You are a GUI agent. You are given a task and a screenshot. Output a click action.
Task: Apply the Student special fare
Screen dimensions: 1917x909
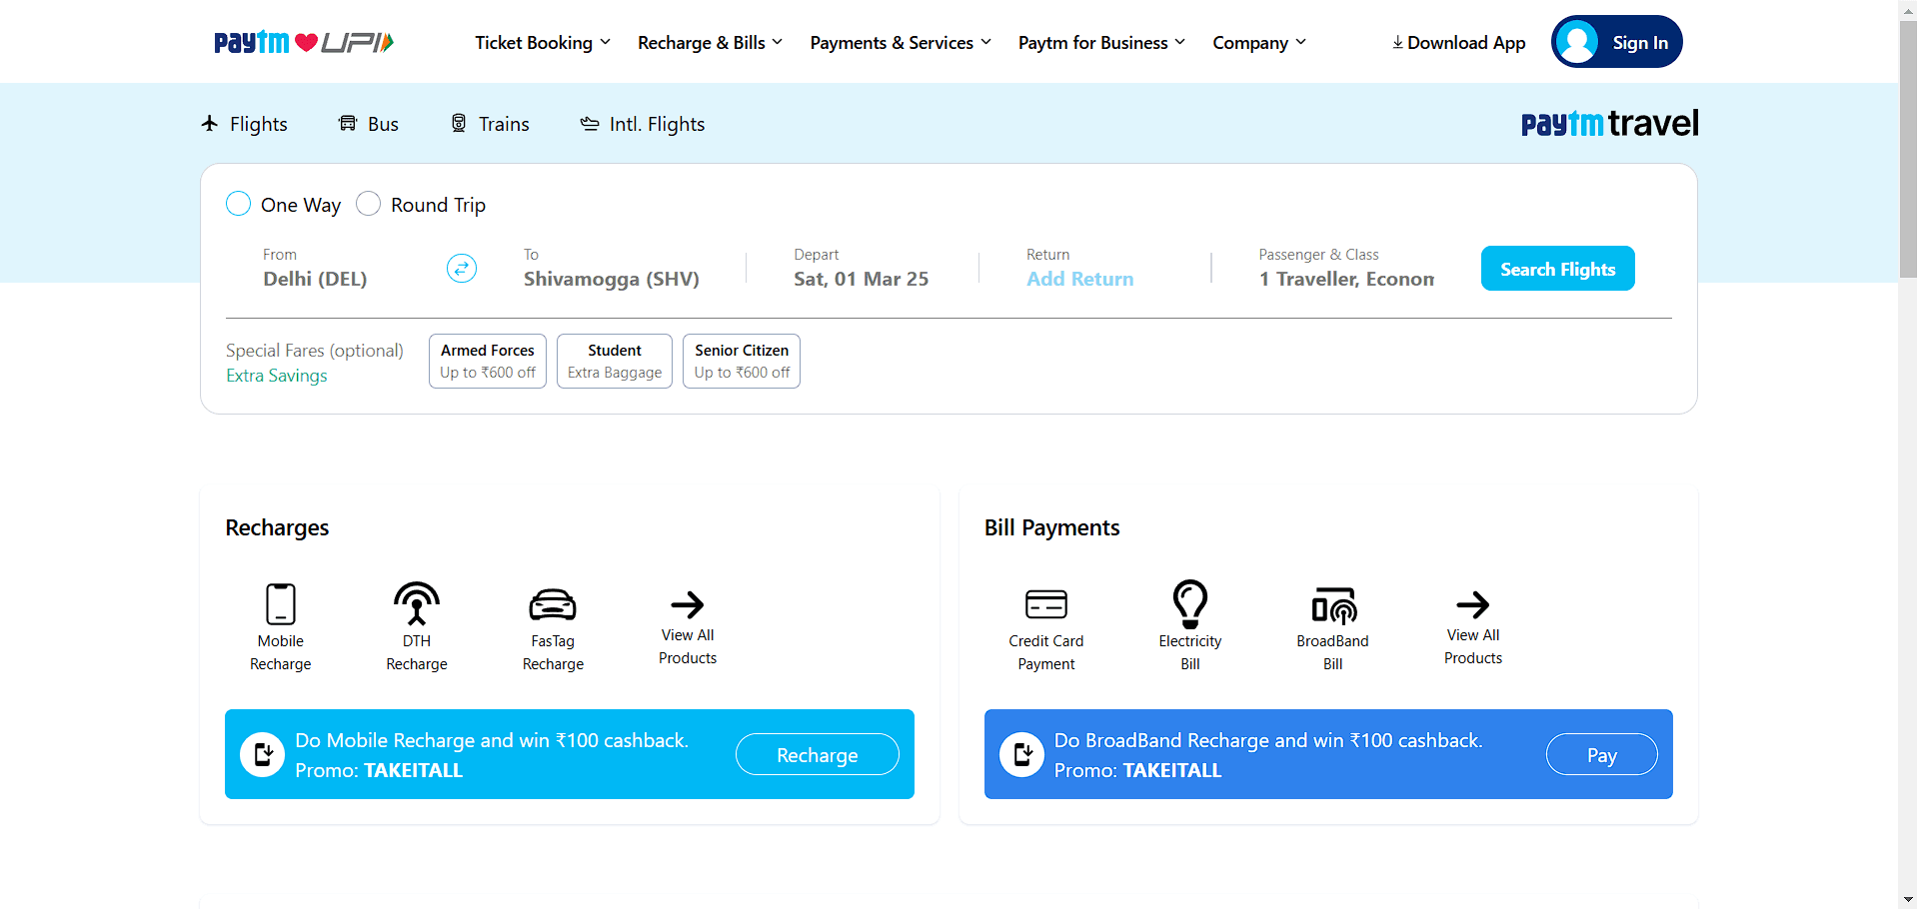click(614, 361)
